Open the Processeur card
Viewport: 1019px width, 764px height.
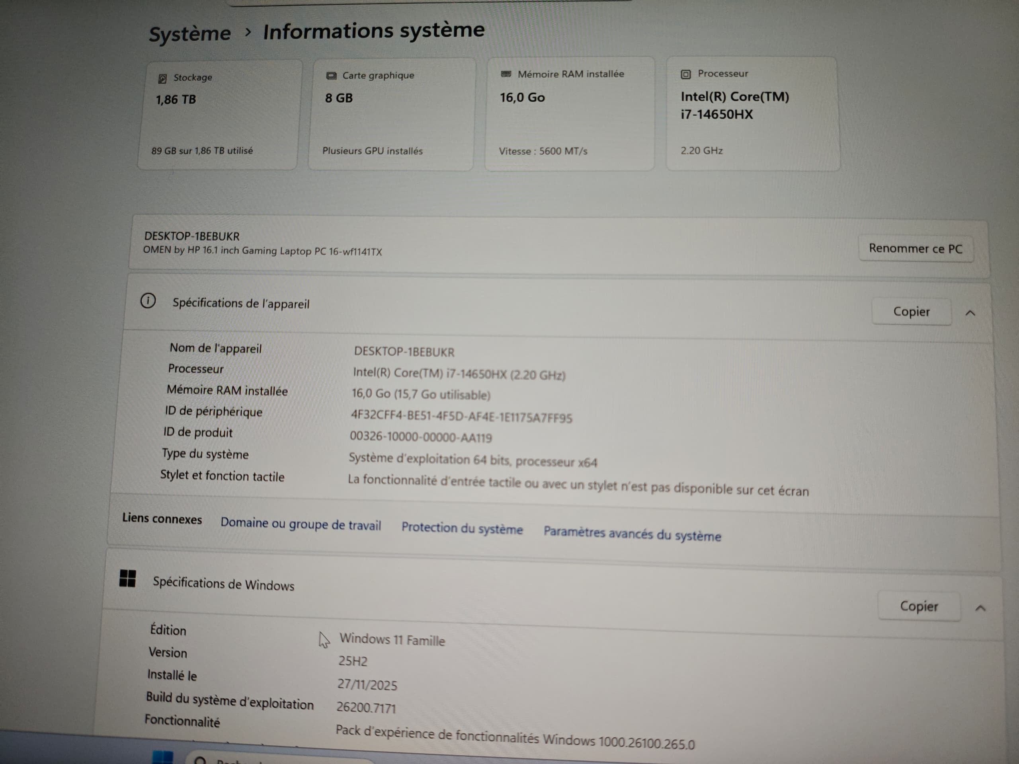(753, 114)
